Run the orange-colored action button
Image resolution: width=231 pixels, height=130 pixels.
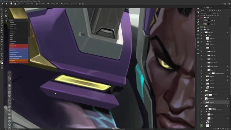point(18,60)
